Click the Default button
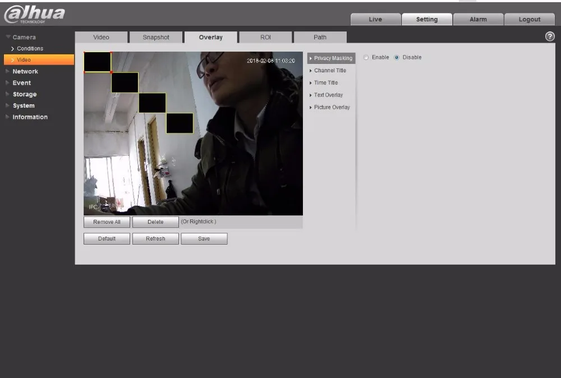561x378 pixels. 107,239
